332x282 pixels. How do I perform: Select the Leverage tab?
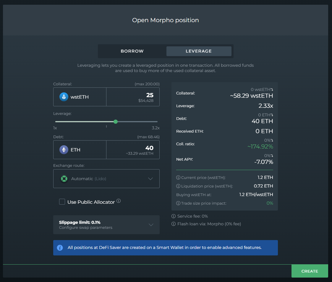[199, 51]
